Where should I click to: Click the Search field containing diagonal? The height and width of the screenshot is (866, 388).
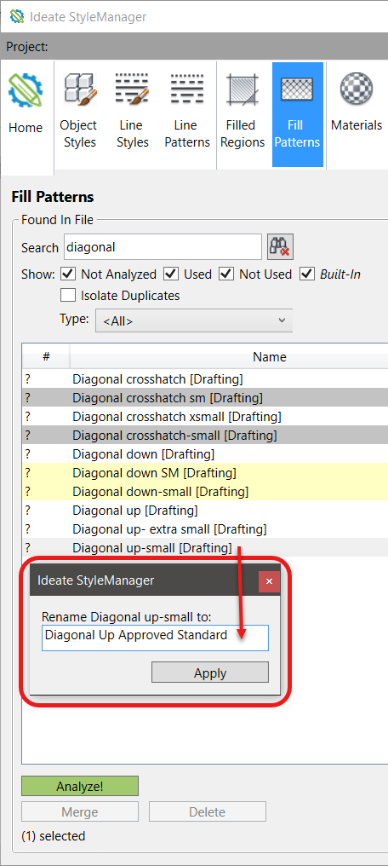(163, 247)
